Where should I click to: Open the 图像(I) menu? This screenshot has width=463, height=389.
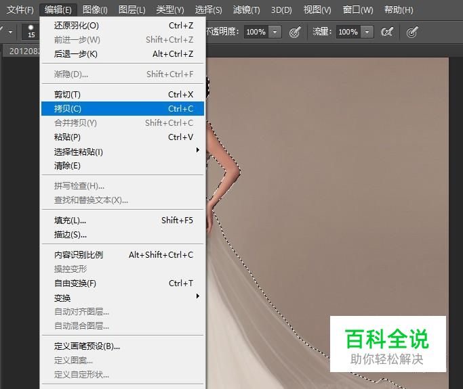coord(95,10)
